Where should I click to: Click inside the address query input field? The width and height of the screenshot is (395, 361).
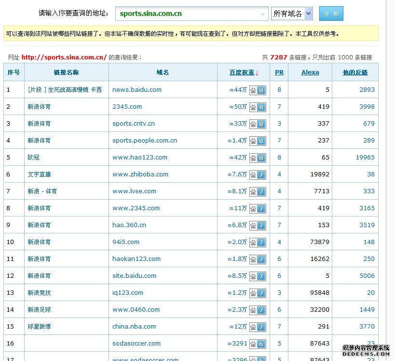click(188, 14)
